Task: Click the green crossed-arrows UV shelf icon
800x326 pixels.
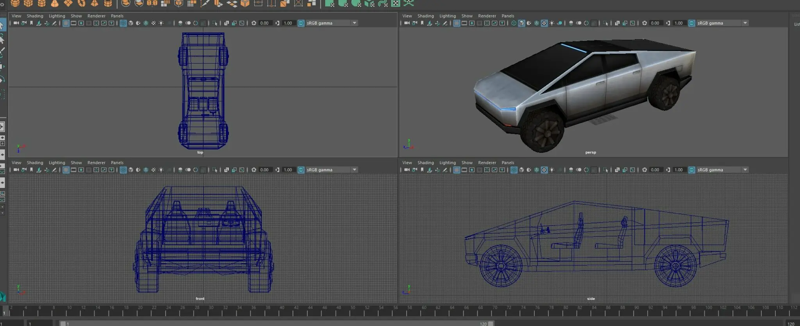Action: [409, 4]
